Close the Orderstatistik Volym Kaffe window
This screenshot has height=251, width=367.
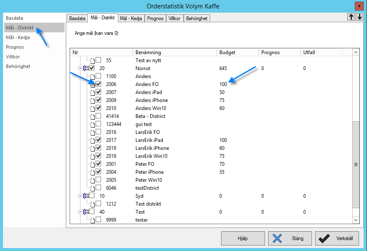(359, 6)
